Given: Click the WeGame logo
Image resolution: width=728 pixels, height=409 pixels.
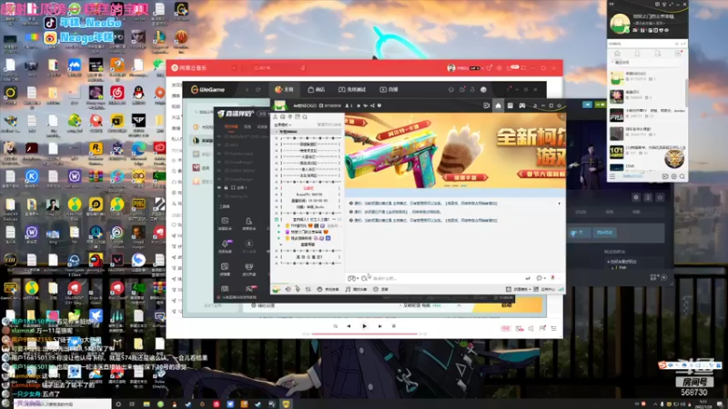Looking at the screenshot, I should pos(207,89).
